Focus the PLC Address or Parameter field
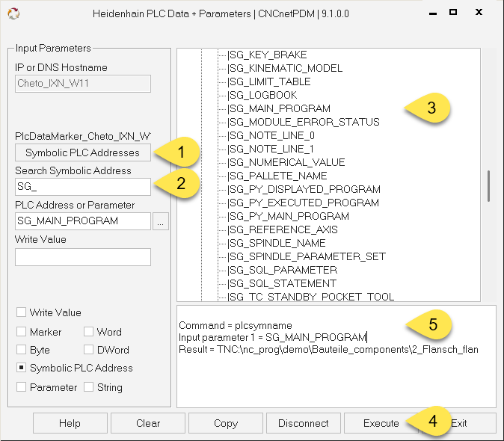 click(x=82, y=221)
